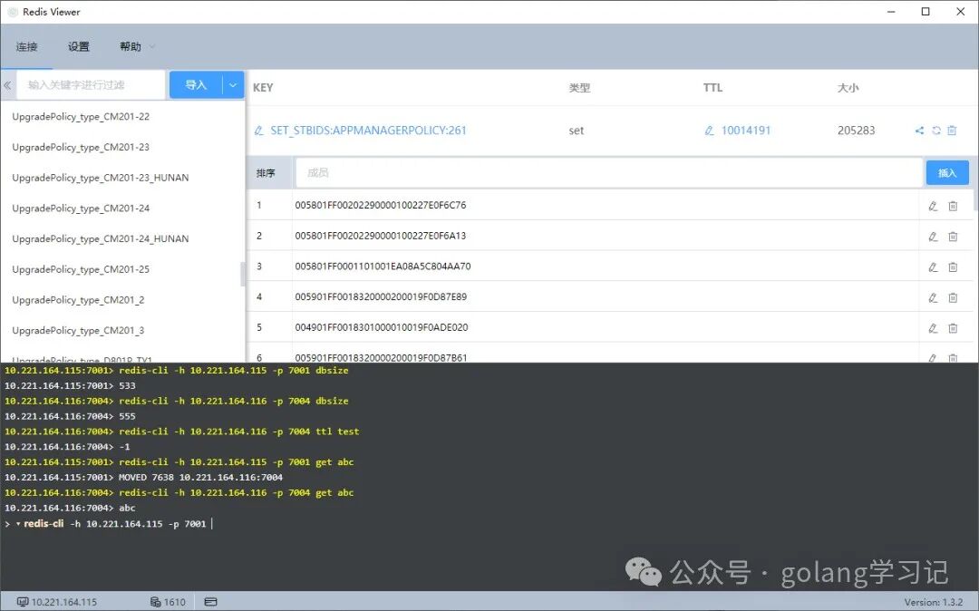This screenshot has height=611, width=979.
Task: Focus the 成员 member input field
Action: pos(609,173)
